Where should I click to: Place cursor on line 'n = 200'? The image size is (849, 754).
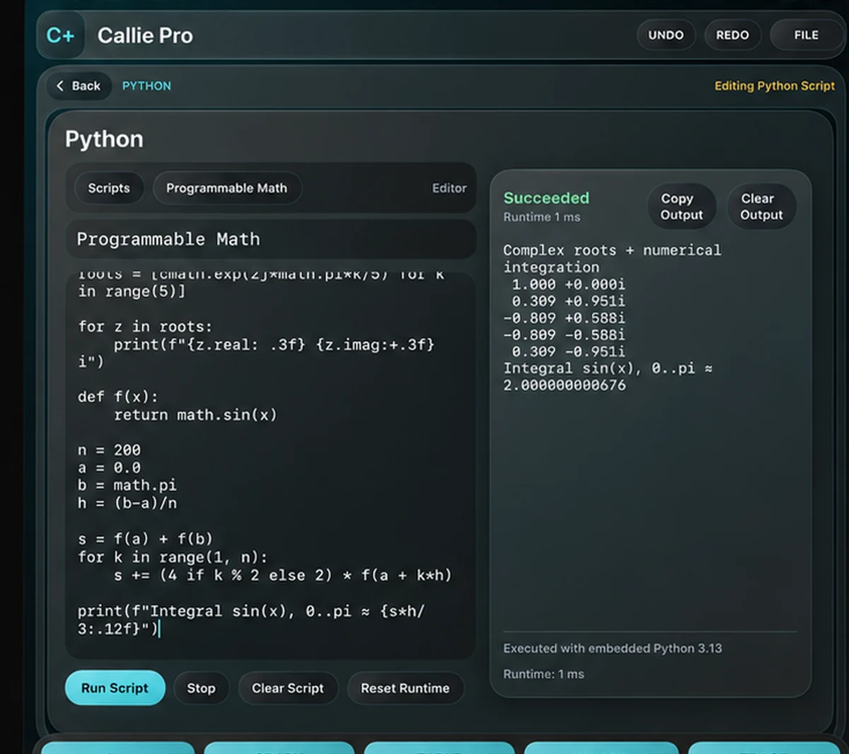tap(109, 450)
